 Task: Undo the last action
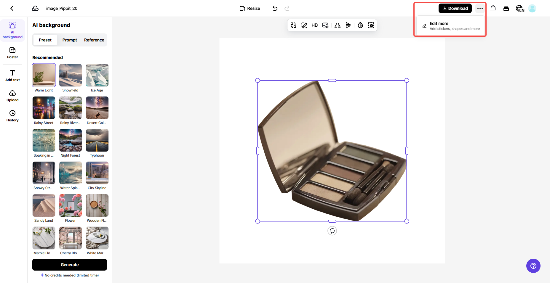tap(275, 8)
